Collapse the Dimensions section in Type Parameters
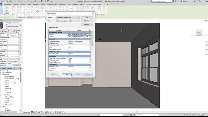This screenshot has width=208, height=117. coord(90,56)
